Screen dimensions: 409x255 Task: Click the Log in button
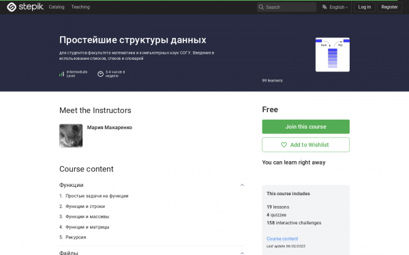(x=365, y=7)
